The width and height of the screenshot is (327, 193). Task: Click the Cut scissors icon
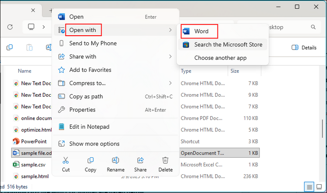coord(66,160)
